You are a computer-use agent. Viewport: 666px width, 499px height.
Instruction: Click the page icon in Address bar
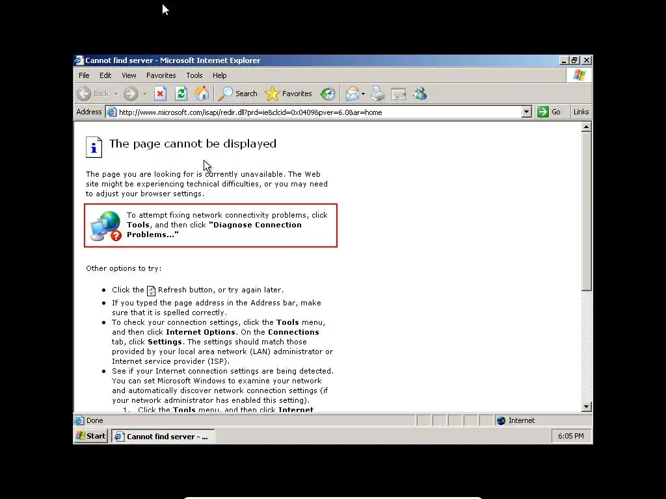coord(111,112)
